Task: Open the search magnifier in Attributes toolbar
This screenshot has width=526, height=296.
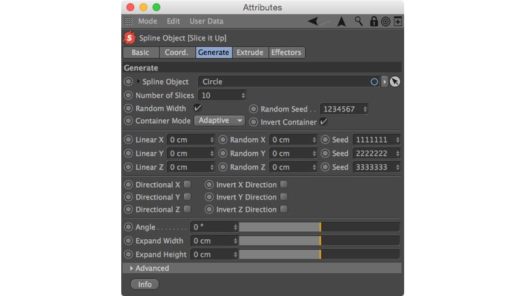Action: (358, 21)
